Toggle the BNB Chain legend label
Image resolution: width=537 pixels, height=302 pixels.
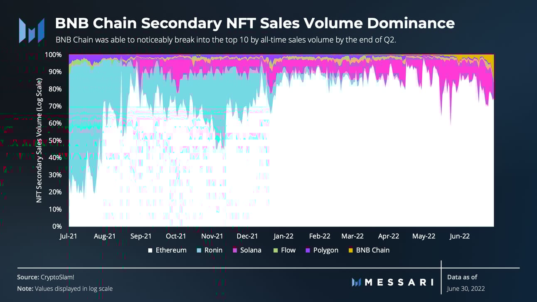click(373, 250)
